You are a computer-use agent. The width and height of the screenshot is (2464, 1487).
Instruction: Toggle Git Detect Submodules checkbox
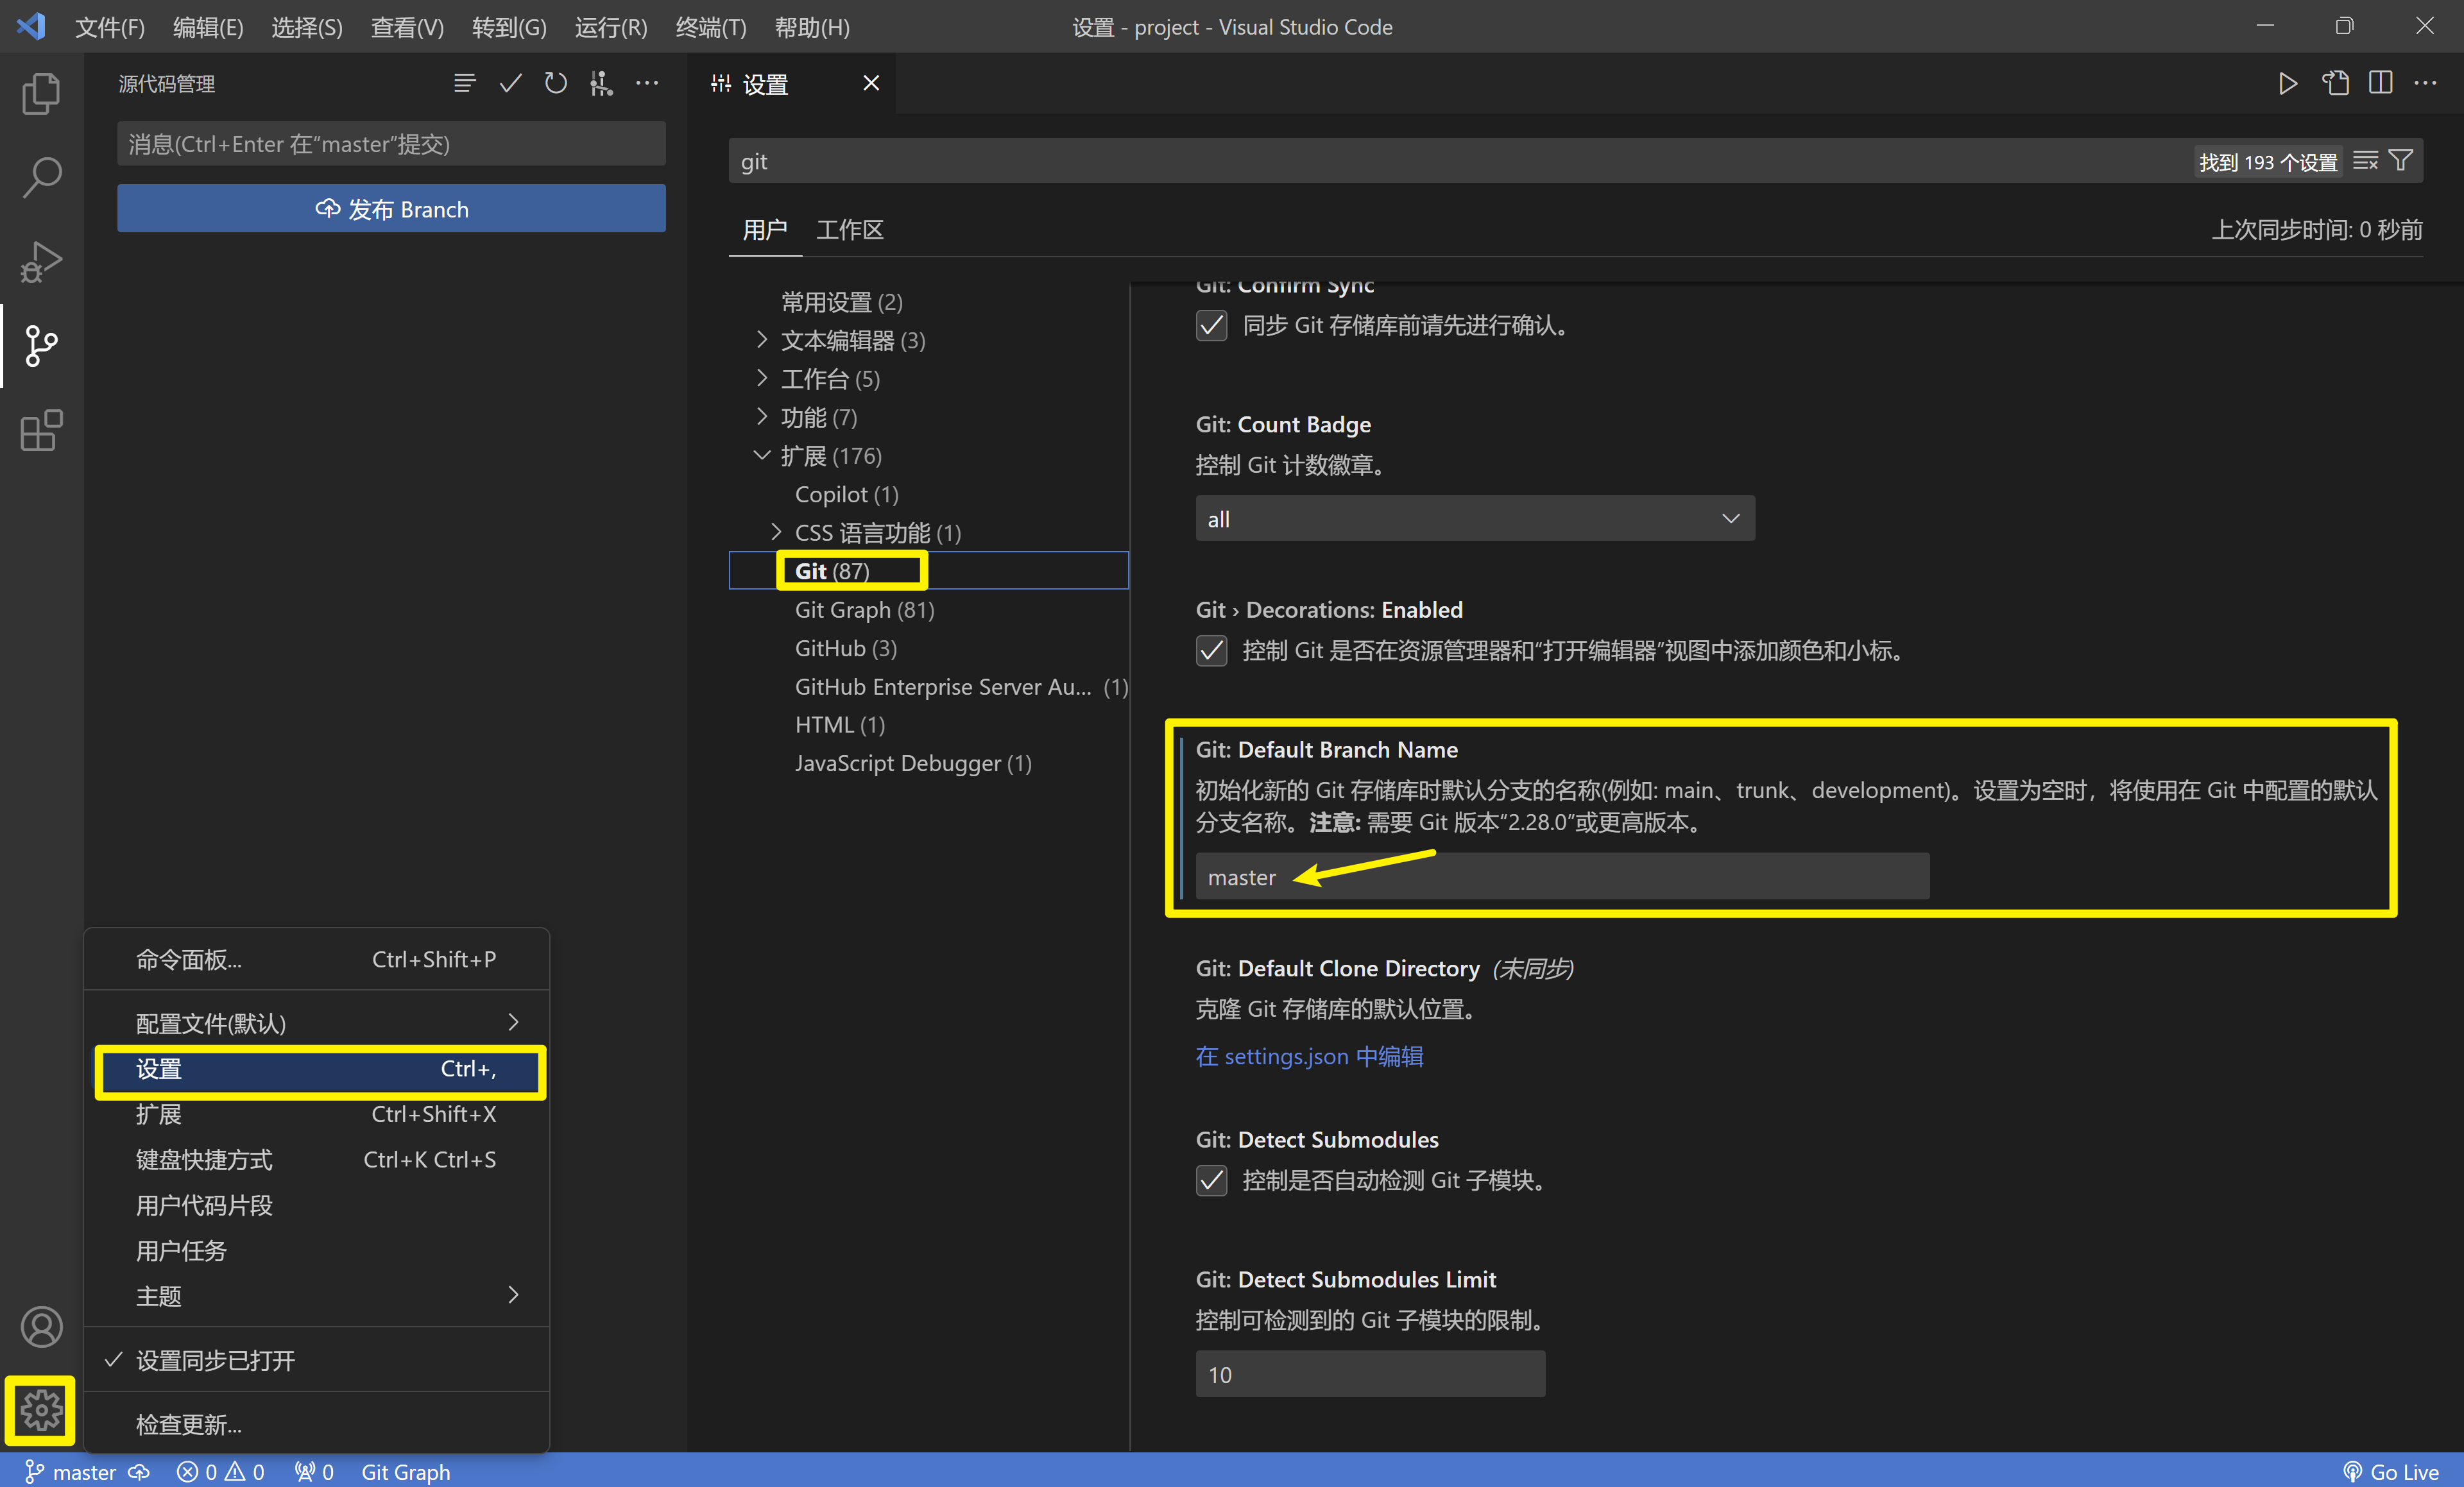pyautogui.click(x=1211, y=1181)
